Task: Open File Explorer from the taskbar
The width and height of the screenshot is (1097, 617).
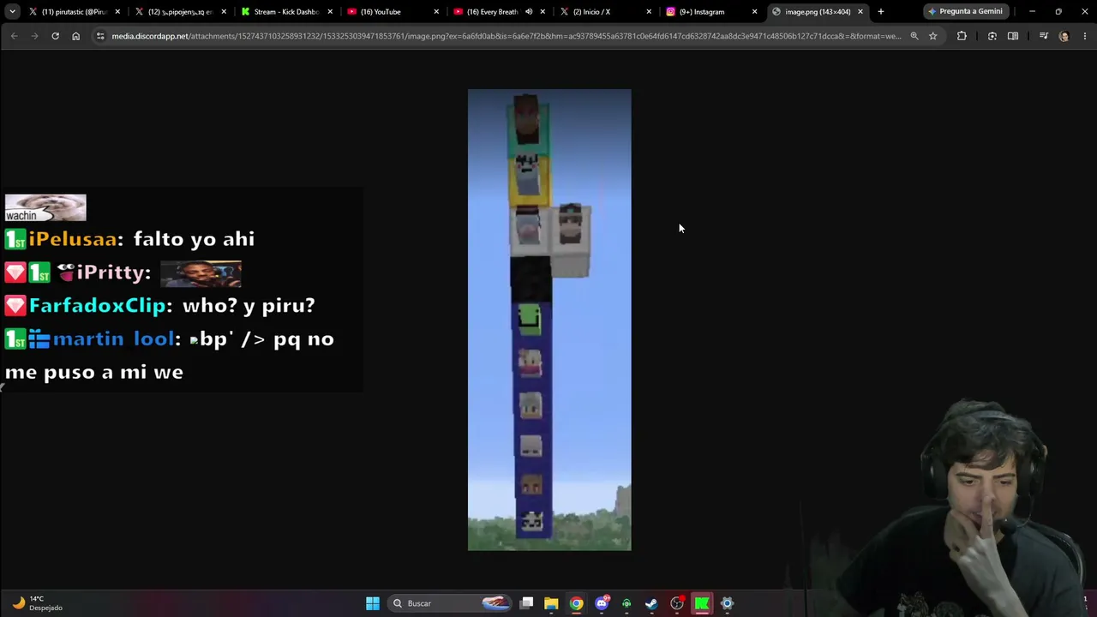Action: tap(551, 603)
